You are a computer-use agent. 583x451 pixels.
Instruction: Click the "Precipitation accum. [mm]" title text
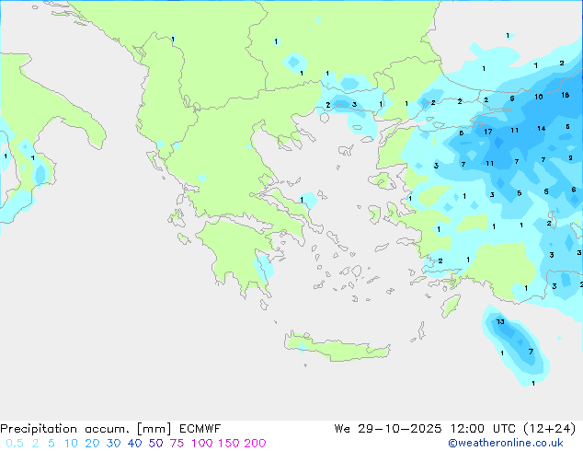point(86,429)
